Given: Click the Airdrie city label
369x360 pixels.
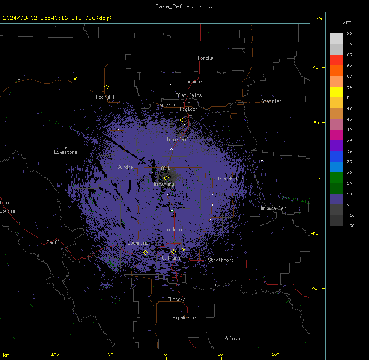Looking at the screenshot, I should [x=173, y=230].
